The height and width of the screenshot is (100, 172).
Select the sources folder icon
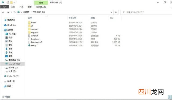pos(29,29)
